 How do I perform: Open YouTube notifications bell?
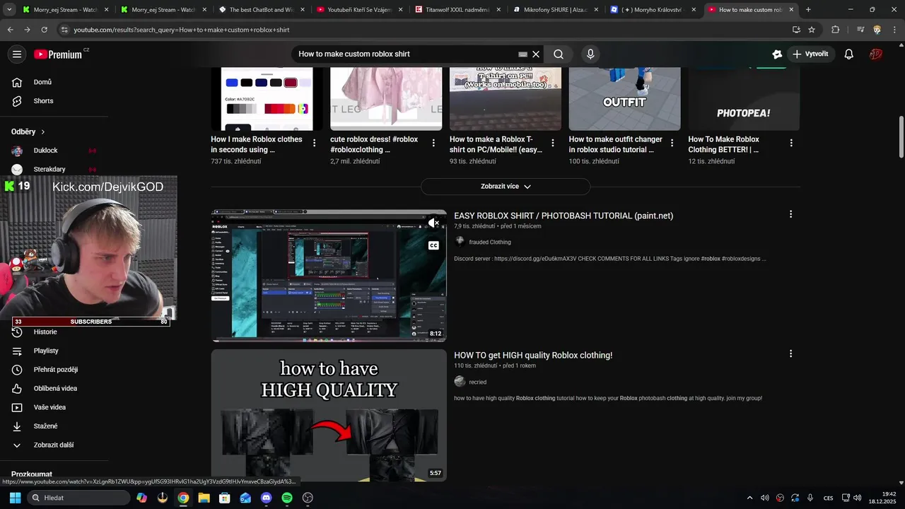(x=849, y=54)
